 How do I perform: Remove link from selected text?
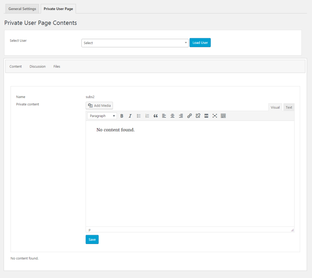click(x=198, y=116)
